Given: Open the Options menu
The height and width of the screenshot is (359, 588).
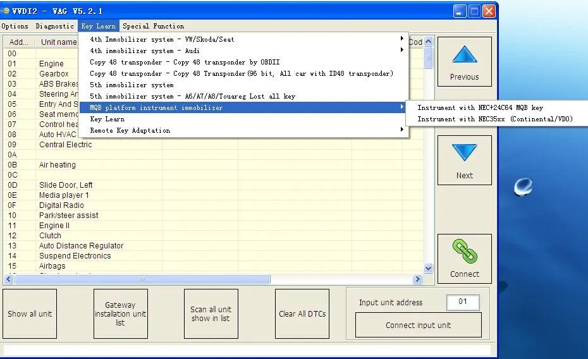Looking at the screenshot, I should point(15,27).
